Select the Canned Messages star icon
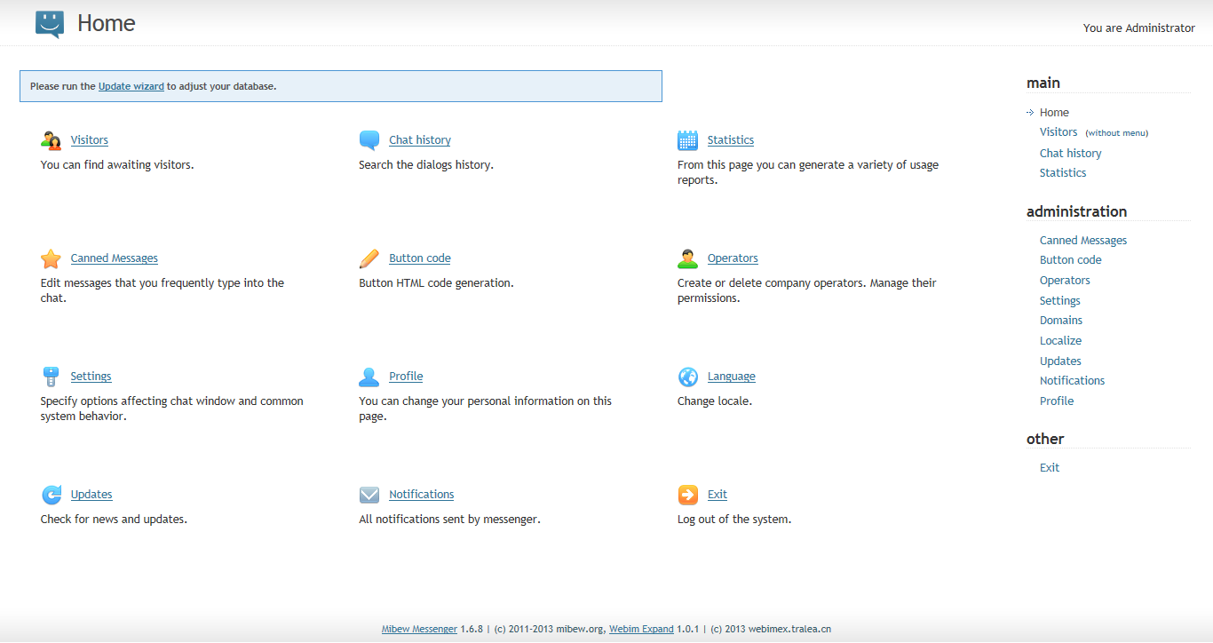This screenshot has height=643, width=1213. [x=51, y=258]
